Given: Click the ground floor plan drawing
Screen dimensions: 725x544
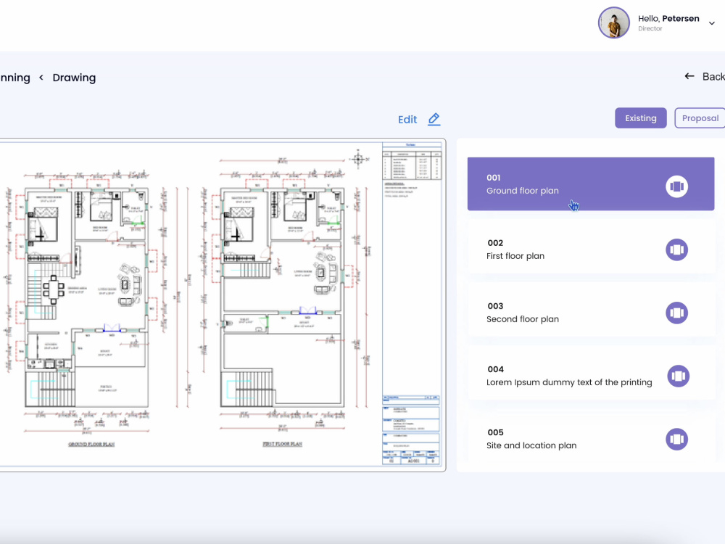Looking at the screenshot, I should [x=87, y=296].
